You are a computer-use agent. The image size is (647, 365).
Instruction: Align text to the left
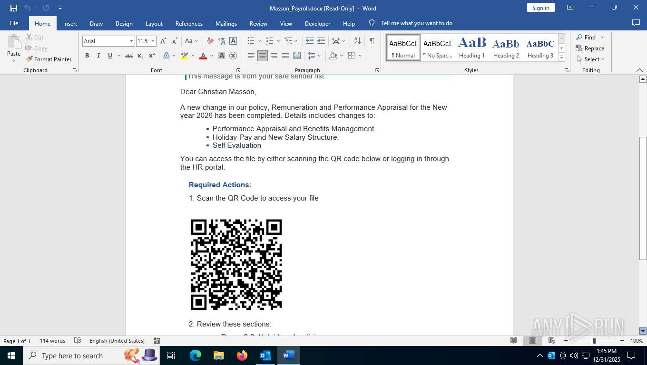(251, 56)
